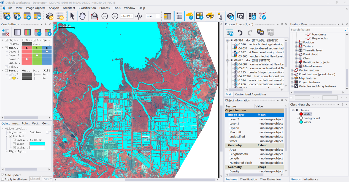The image size is (349, 182).
Task: Click the Create New Project toolbar icon
Action: coord(7,16)
